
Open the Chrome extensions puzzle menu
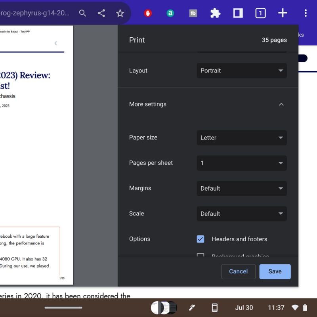(215, 13)
